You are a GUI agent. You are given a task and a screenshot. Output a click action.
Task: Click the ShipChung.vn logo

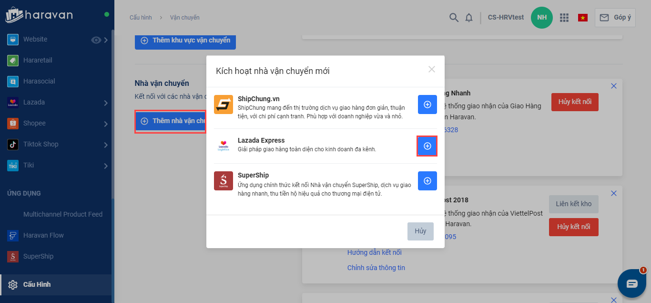pos(224,104)
